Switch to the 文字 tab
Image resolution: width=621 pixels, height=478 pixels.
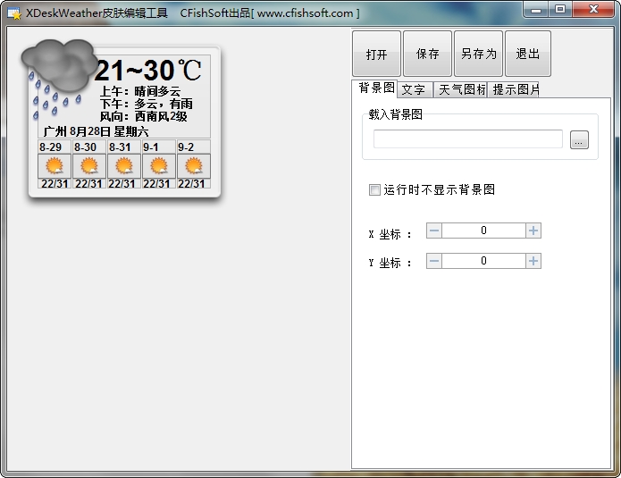(x=414, y=89)
